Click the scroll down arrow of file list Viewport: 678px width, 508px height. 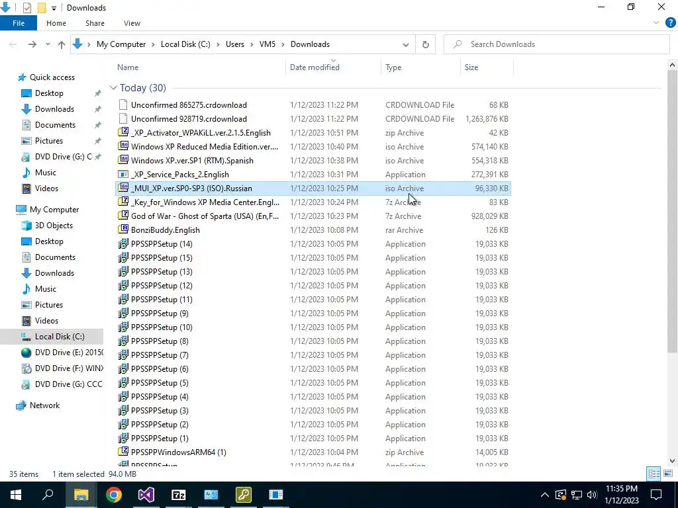click(x=672, y=460)
